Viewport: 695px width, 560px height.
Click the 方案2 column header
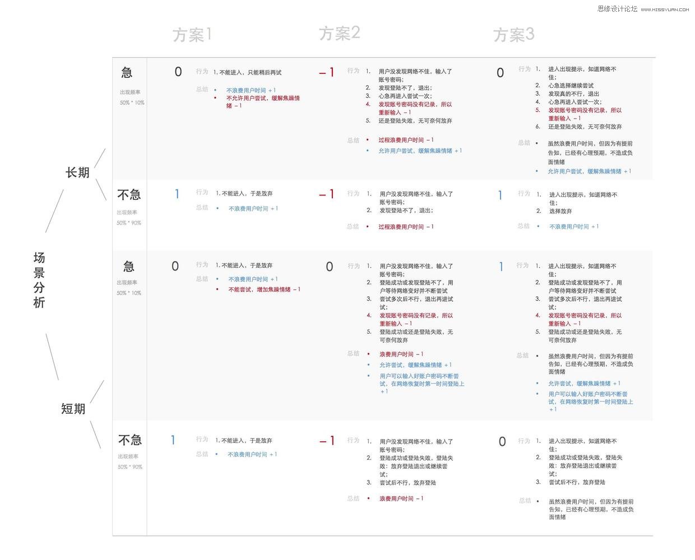point(340,34)
